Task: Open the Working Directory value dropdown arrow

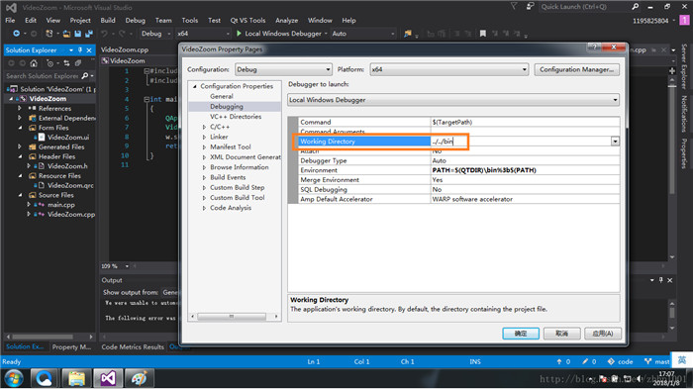Action: tap(615, 142)
